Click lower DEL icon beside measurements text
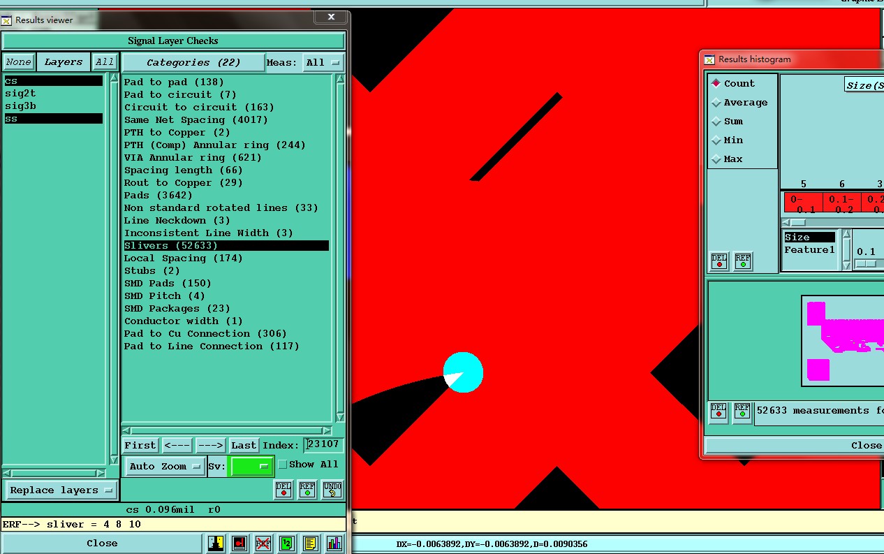The height and width of the screenshot is (554, 884). (x=719, y=411)
